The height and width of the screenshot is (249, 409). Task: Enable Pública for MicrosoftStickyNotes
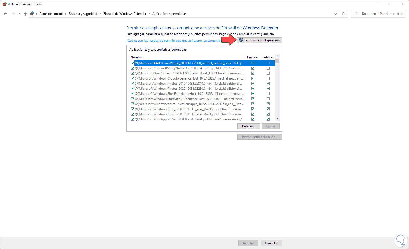(x=268, y=68)
